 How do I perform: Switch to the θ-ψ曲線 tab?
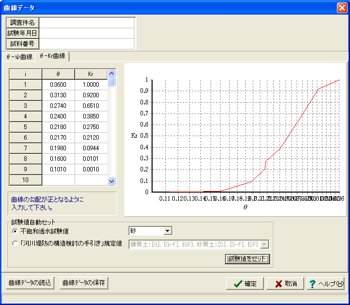pyautogui.click(x=19, y=57)
